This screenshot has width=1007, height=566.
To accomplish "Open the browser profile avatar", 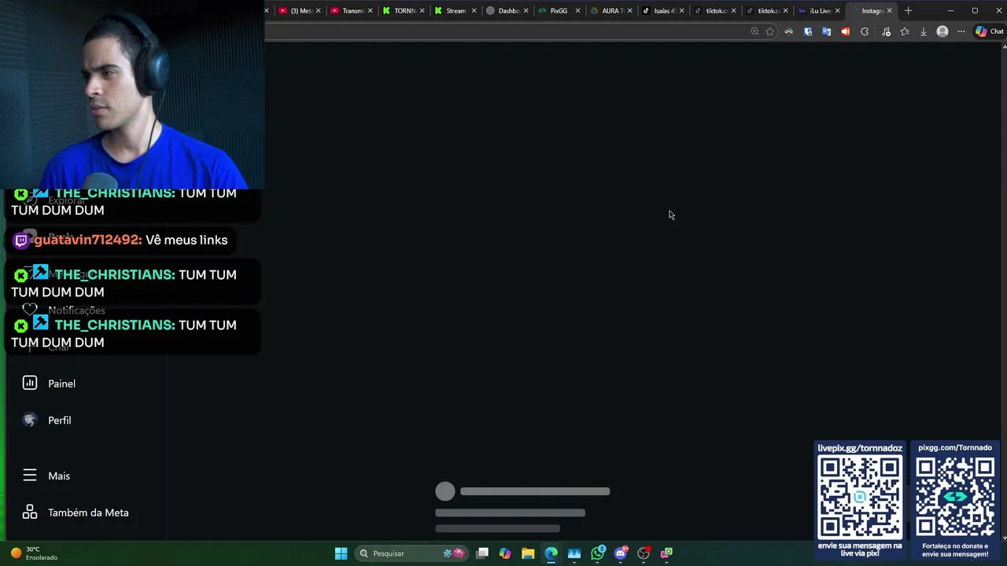I will [942, 31].
